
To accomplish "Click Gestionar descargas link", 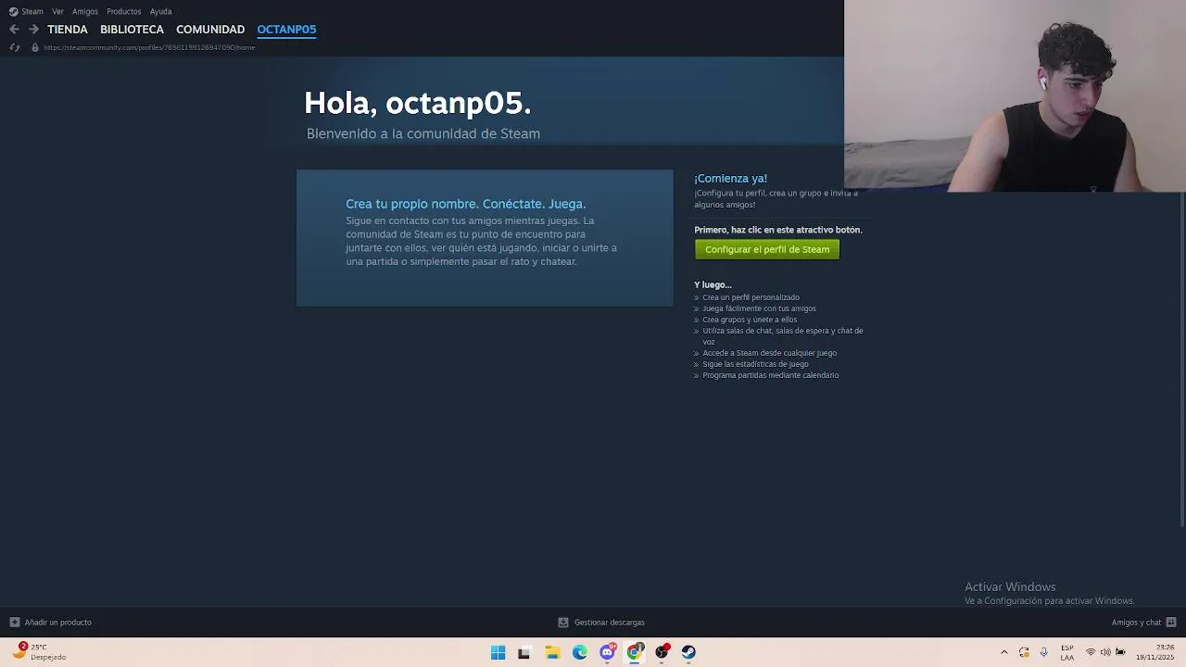I will [x=610, y=623].
